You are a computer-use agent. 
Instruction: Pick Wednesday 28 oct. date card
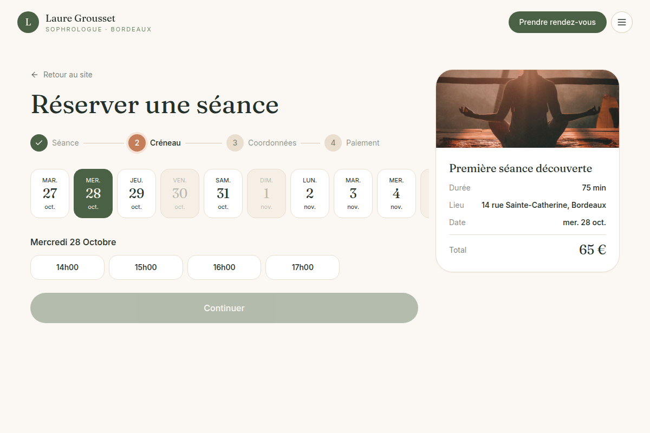[93, 194]
